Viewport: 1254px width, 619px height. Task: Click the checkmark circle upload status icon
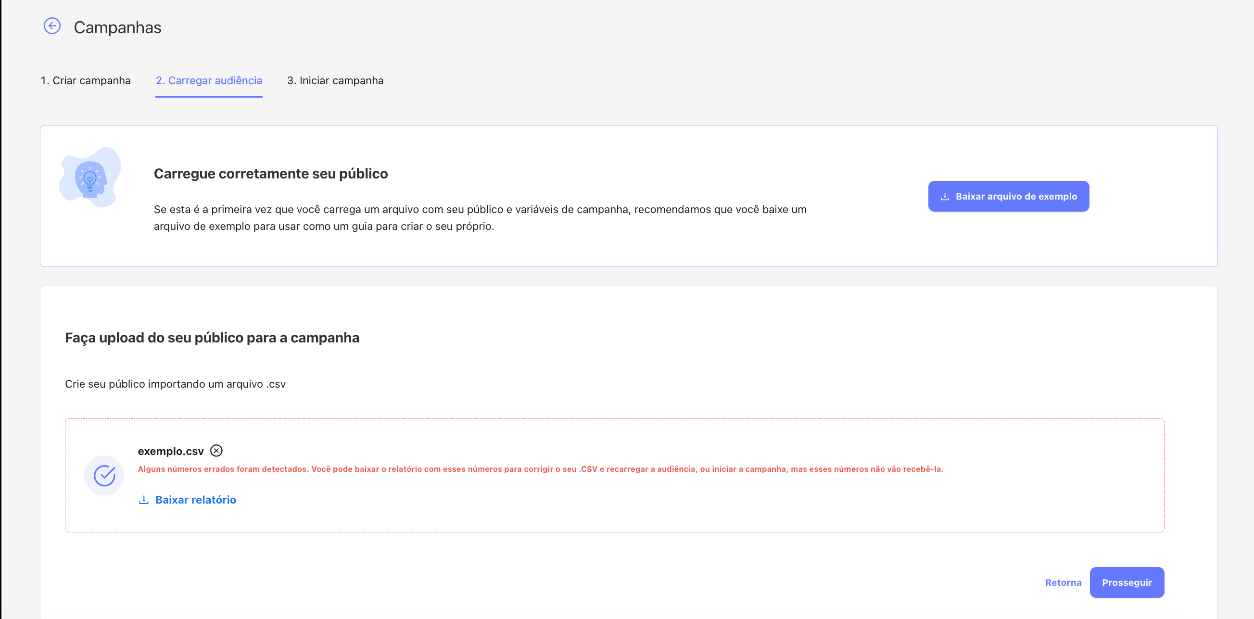coord(104,476)
